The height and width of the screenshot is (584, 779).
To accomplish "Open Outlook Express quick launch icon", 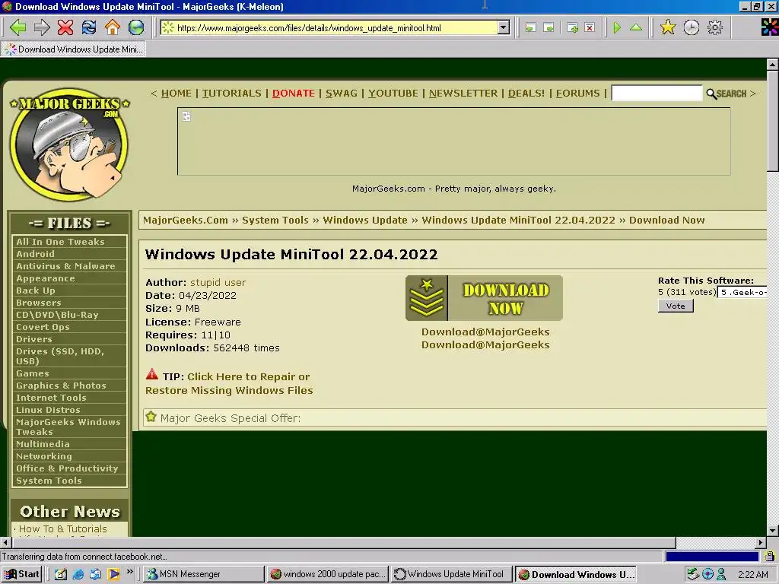I will pos(95,574).
